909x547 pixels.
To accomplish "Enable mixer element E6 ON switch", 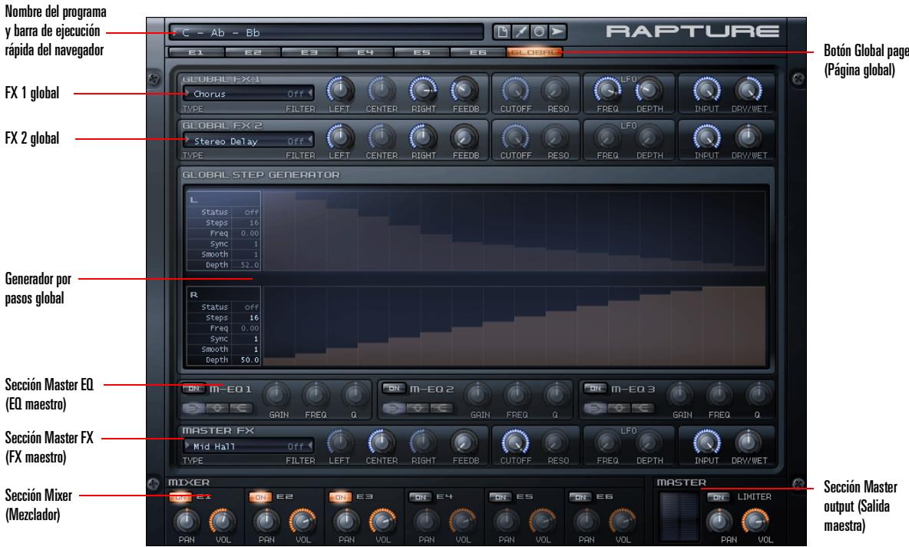I will (x=580, y=497).
